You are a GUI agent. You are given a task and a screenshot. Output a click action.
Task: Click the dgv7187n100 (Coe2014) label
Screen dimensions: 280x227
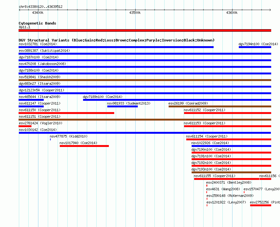[x=39, y=57]
